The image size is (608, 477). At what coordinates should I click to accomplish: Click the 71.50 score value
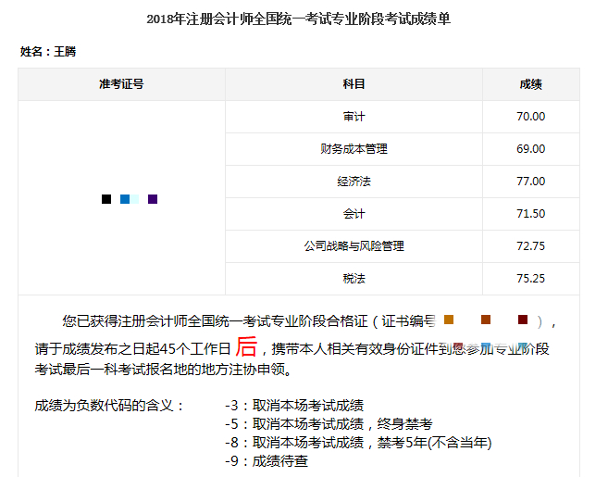[530, 214]
